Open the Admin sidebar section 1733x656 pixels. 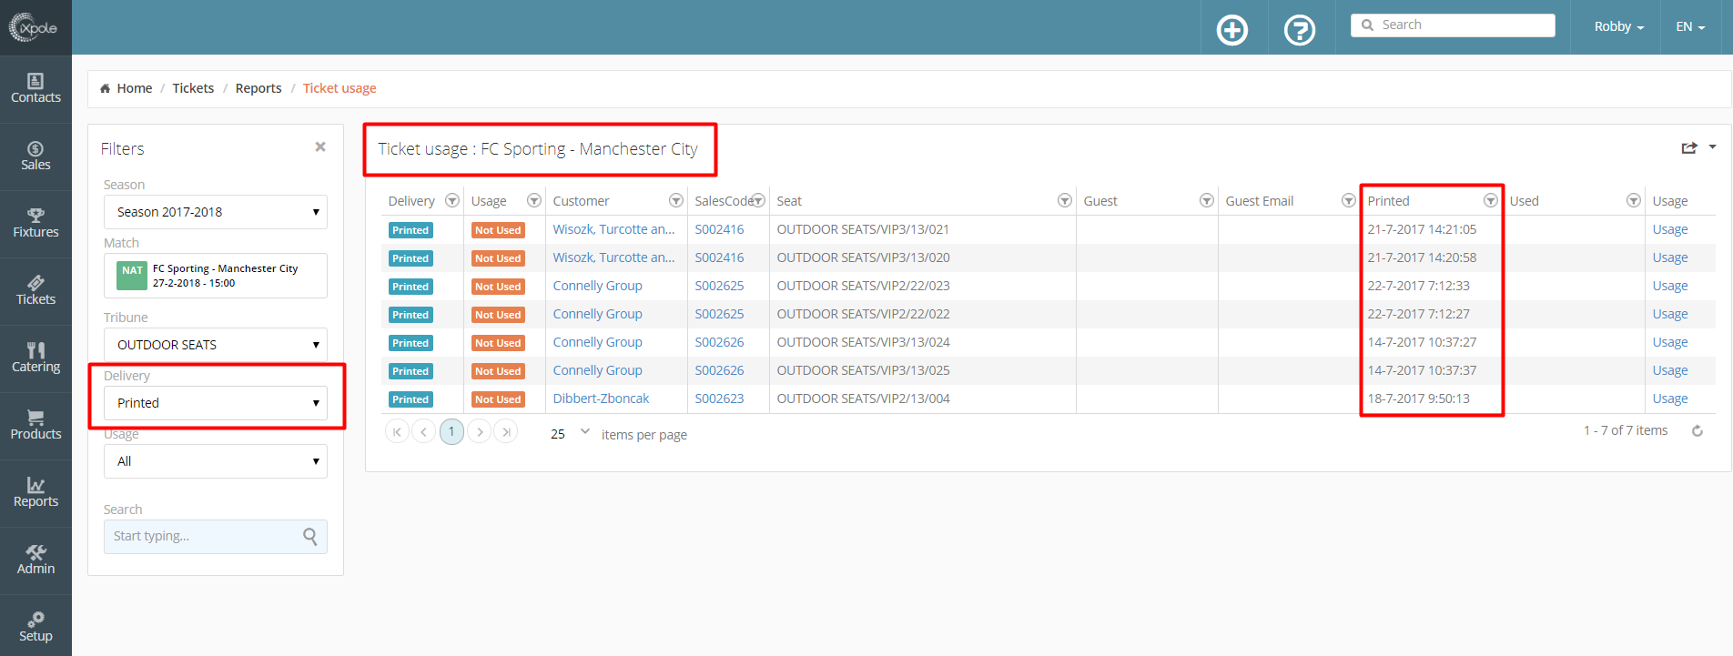pos(35,560)
